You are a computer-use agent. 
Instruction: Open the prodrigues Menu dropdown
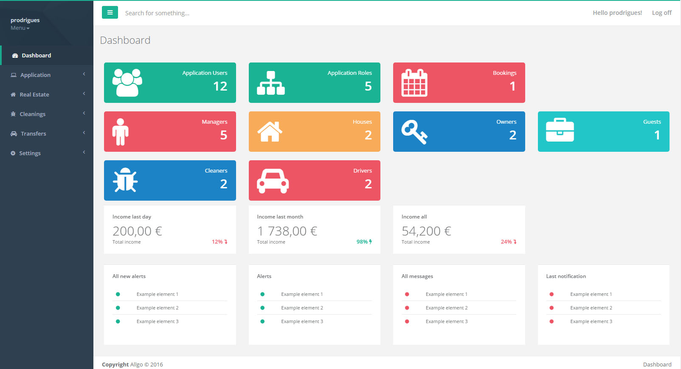[x=20, y=28]
